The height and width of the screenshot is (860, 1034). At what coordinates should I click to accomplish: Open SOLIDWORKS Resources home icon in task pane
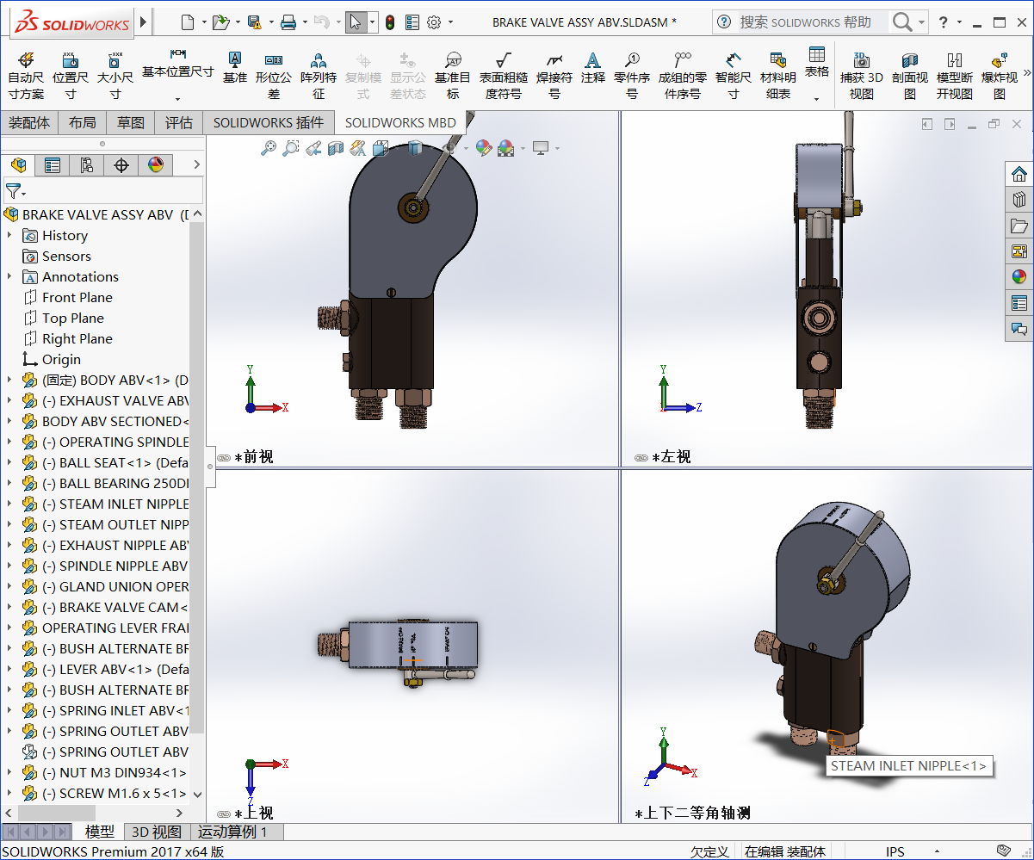[1019, 174]
